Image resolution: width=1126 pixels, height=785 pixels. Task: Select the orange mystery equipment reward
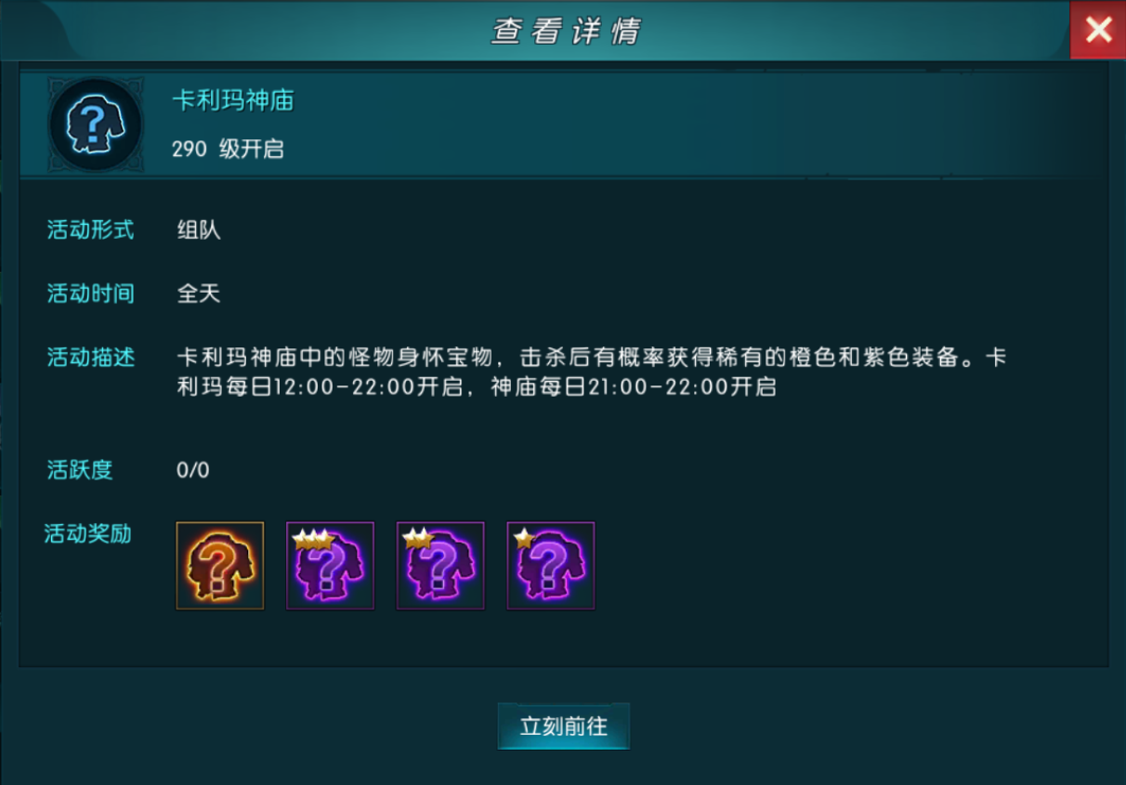220,566
